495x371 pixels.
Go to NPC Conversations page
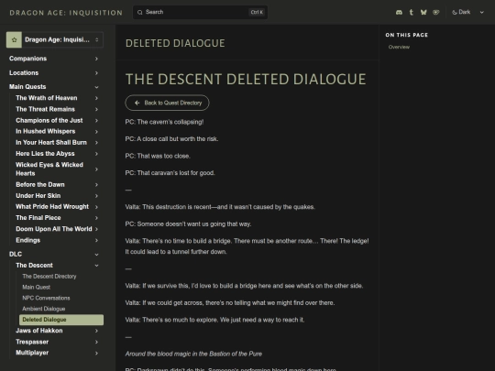[x=46, y=298]
